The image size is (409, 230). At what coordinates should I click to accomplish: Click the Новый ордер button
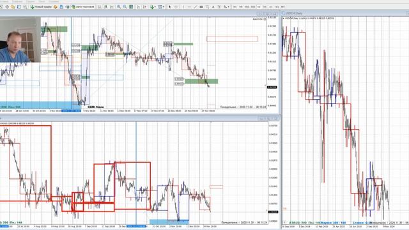(x=41, y=7)
